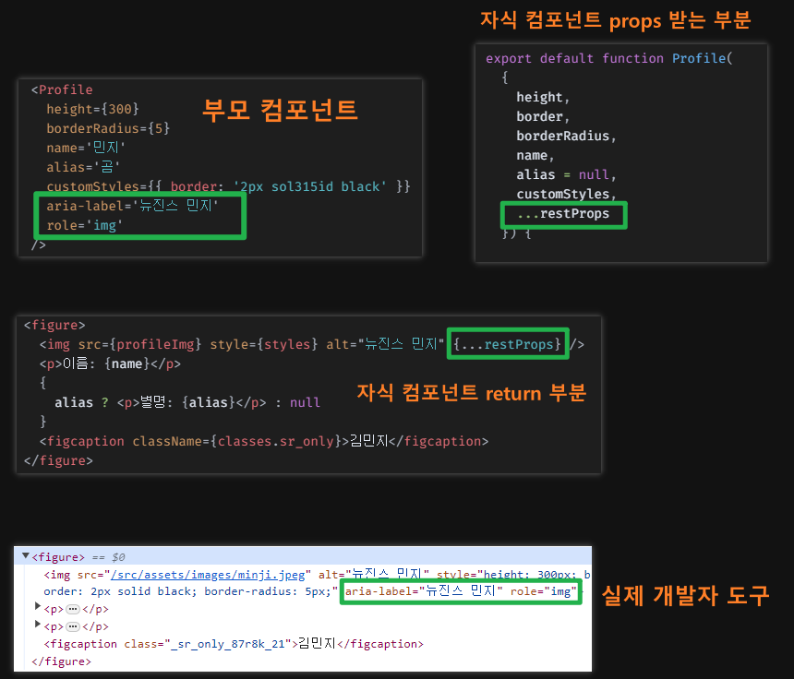
Task: Click the closing </figure> tag in DevTools
Action: click(61, 661)
